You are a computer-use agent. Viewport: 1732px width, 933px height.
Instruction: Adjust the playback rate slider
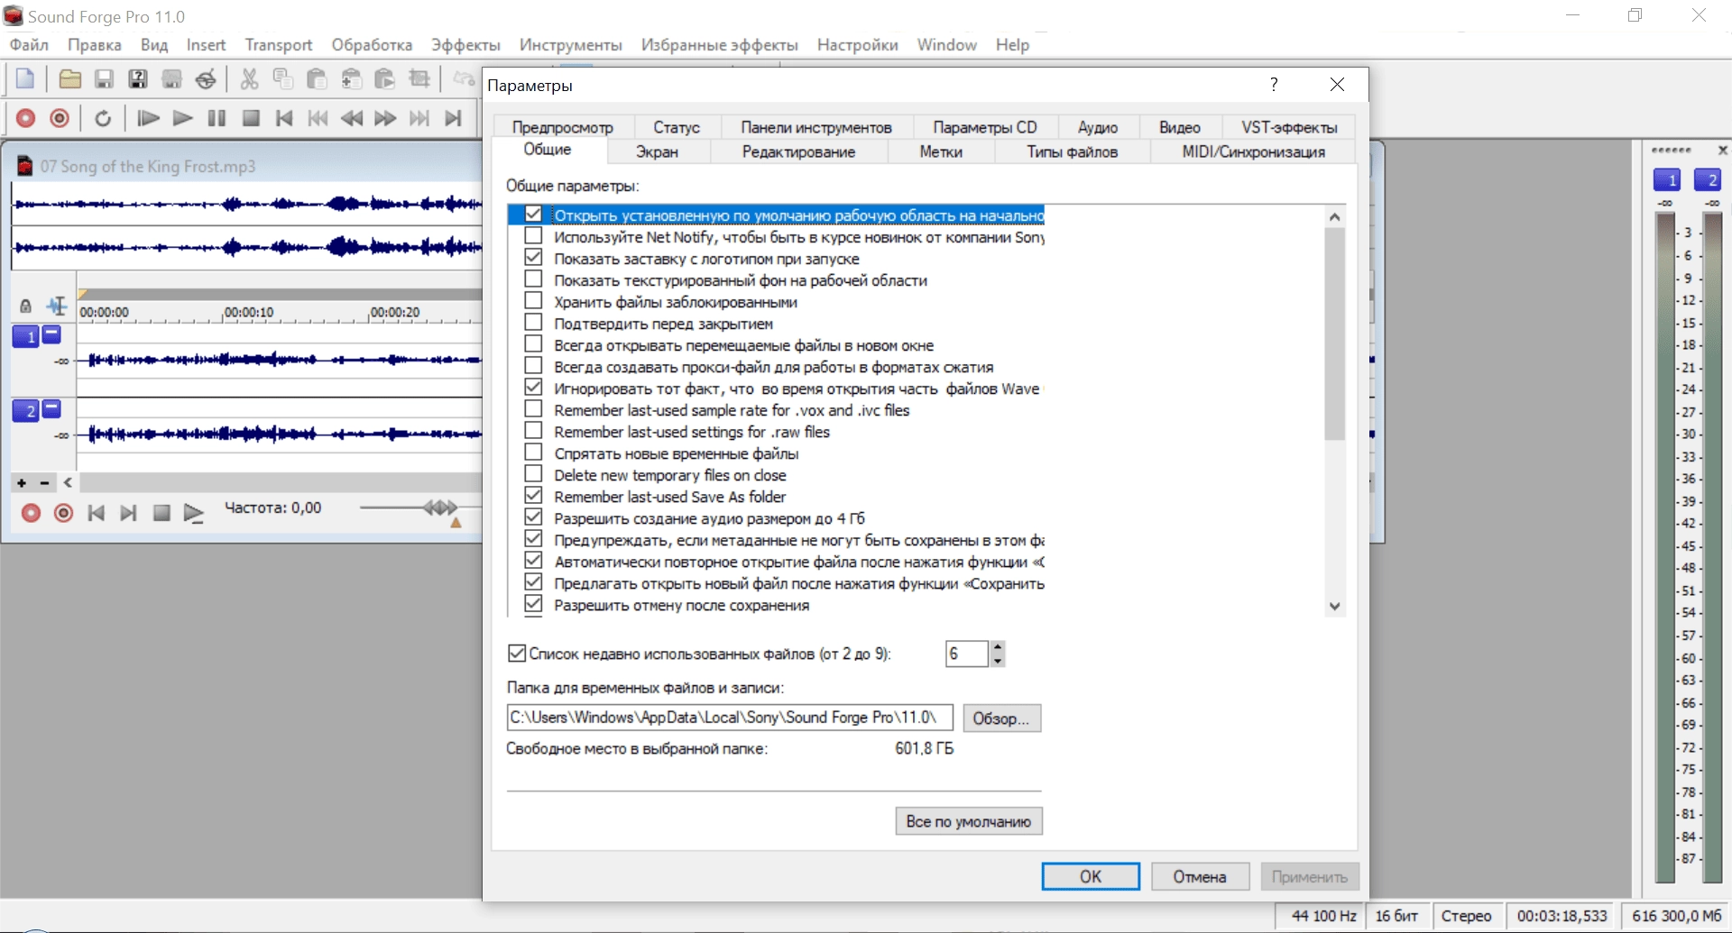440,508
